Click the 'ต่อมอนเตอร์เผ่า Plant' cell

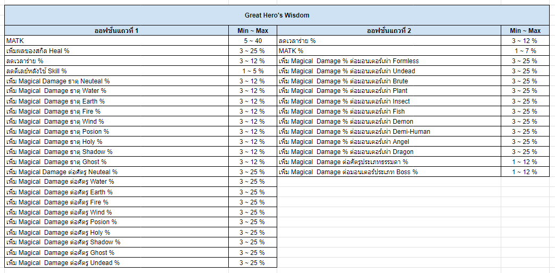pyautogui.click(x=389, y=91)
